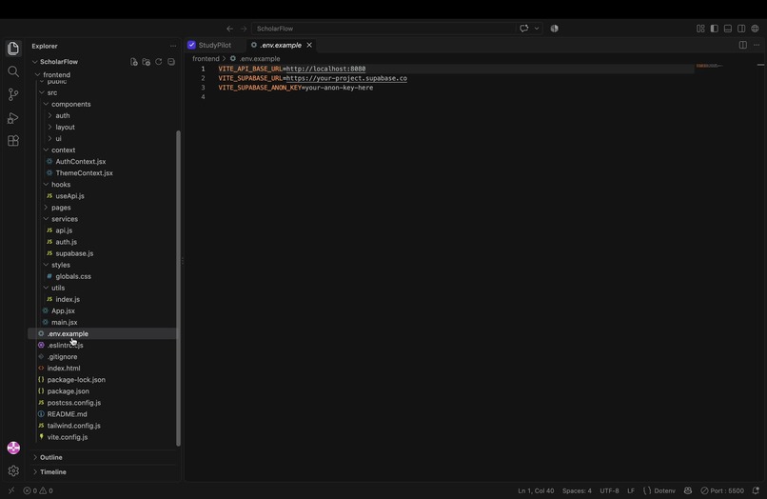This screenshot has height=499, width=767.
Task: Select the .env.example editor tab
Action: coord(281,45)
